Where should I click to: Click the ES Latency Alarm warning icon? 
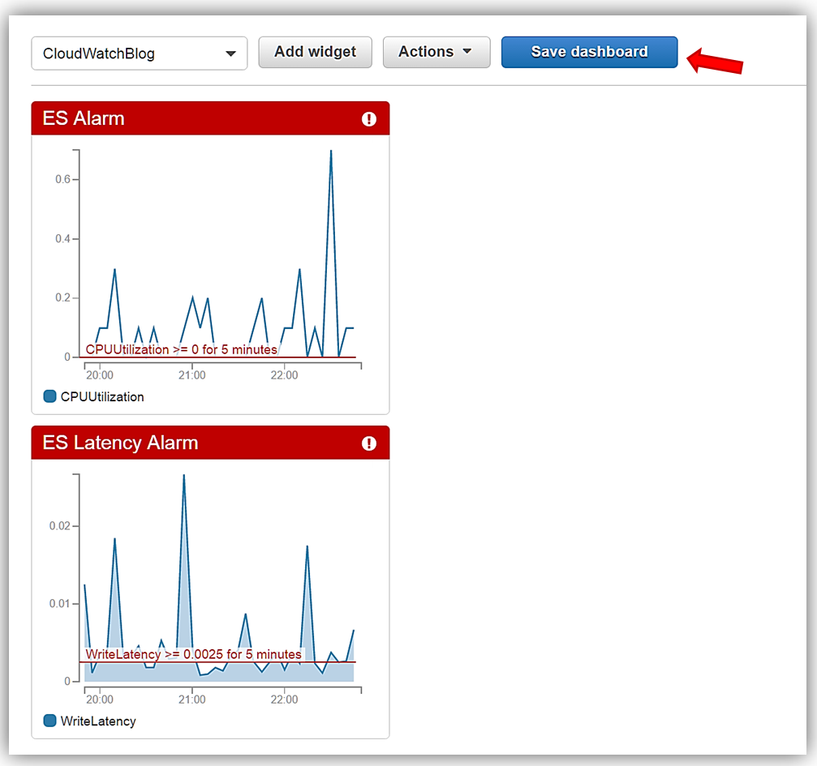(x=369, y=443)
